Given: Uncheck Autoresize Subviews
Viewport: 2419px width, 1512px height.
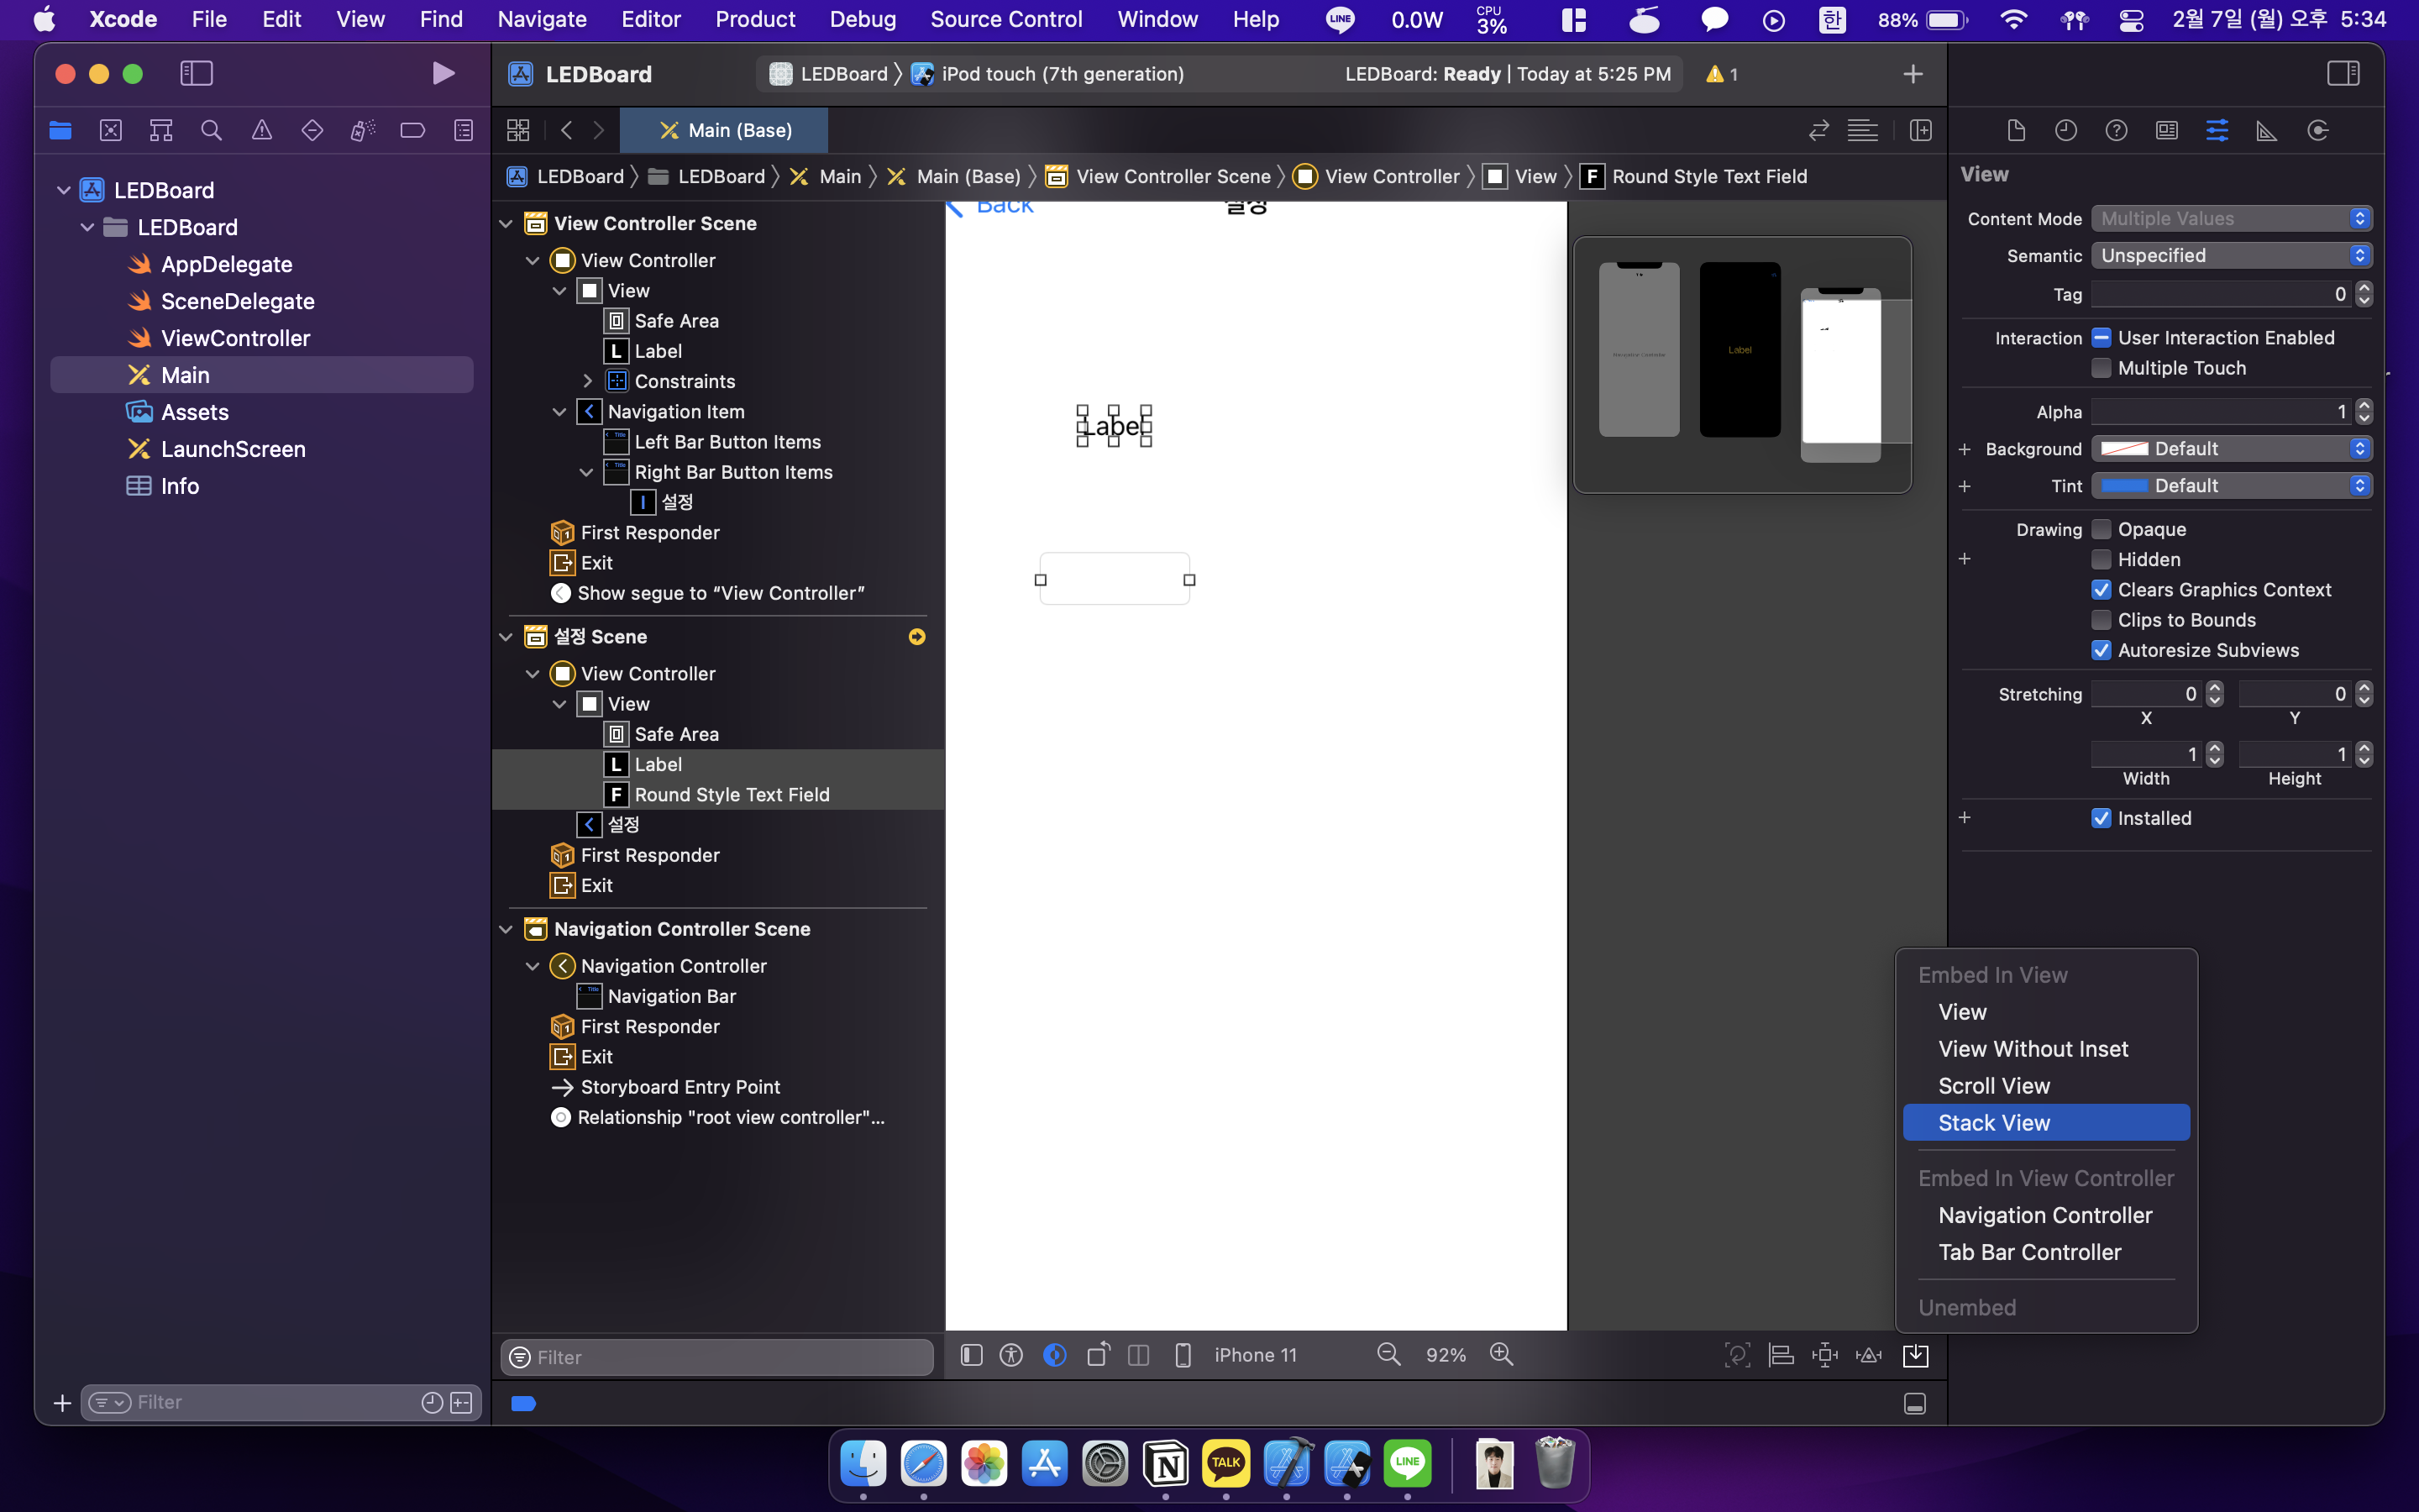Looking at the screenshot, I should pos(2102,650).
